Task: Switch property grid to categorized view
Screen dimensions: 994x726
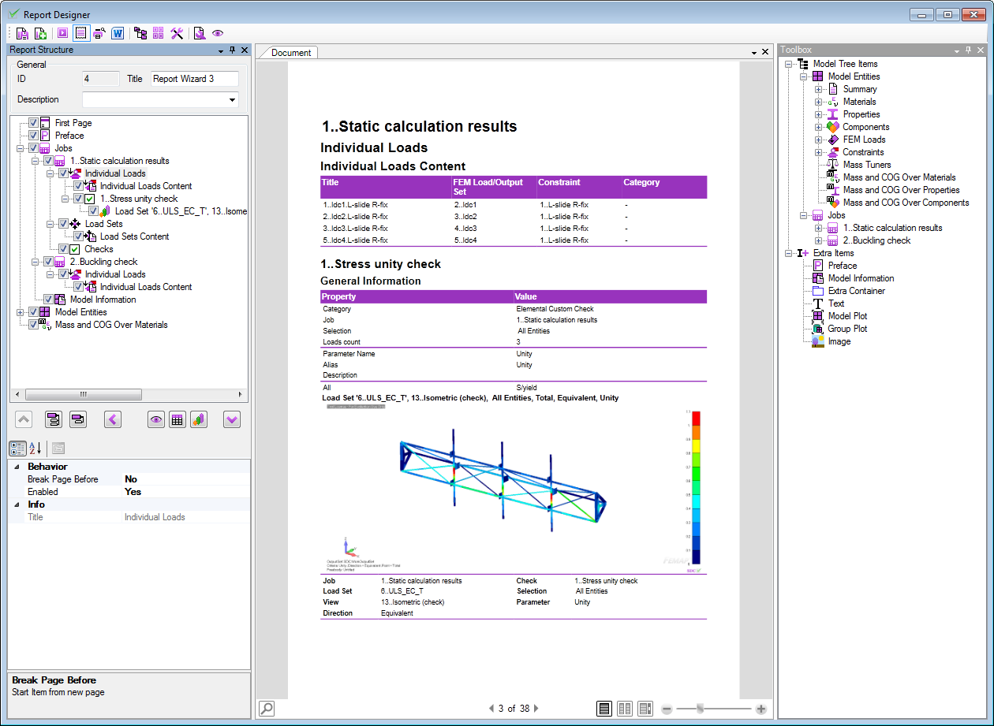Action: (x=17, y=449)
